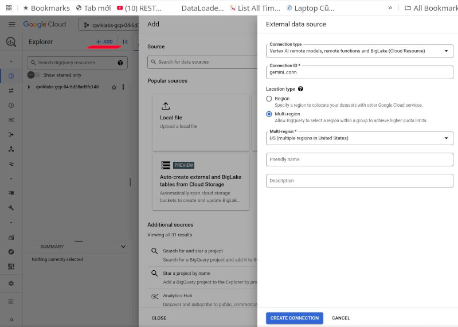Collapse the Explorer pane with arrow icon

point(126,42)
